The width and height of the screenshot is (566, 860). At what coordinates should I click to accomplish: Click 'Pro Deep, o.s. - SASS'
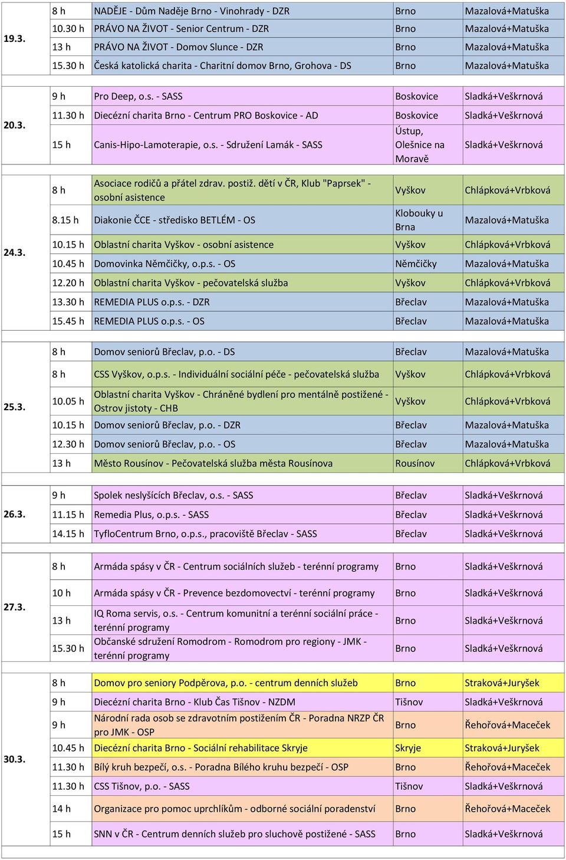click(138, 96)
